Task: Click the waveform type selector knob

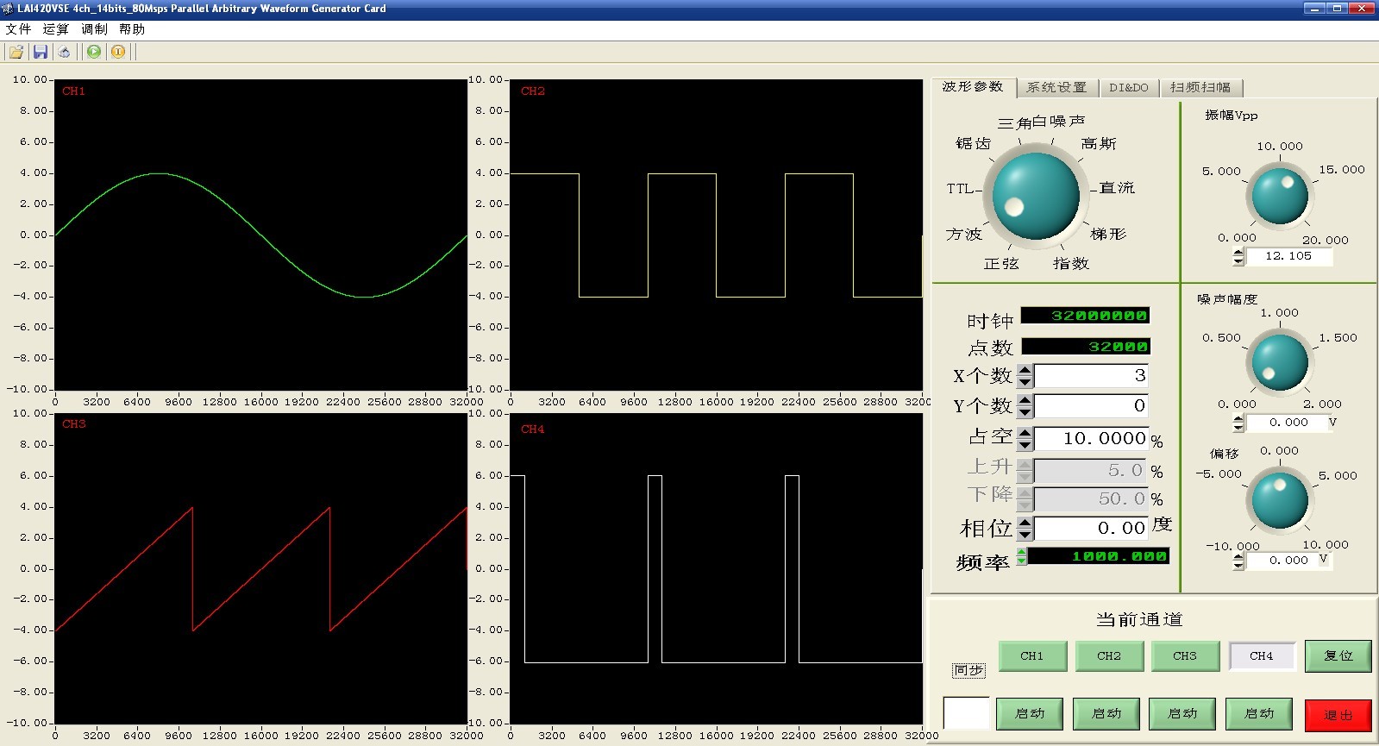Action: [1036, 196]
